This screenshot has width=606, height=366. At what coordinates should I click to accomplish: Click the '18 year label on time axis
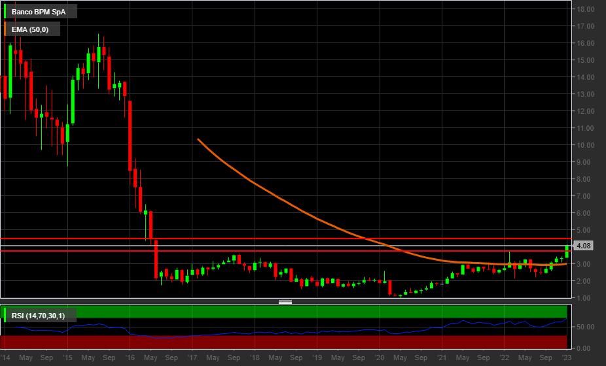(x=255, y=358)
